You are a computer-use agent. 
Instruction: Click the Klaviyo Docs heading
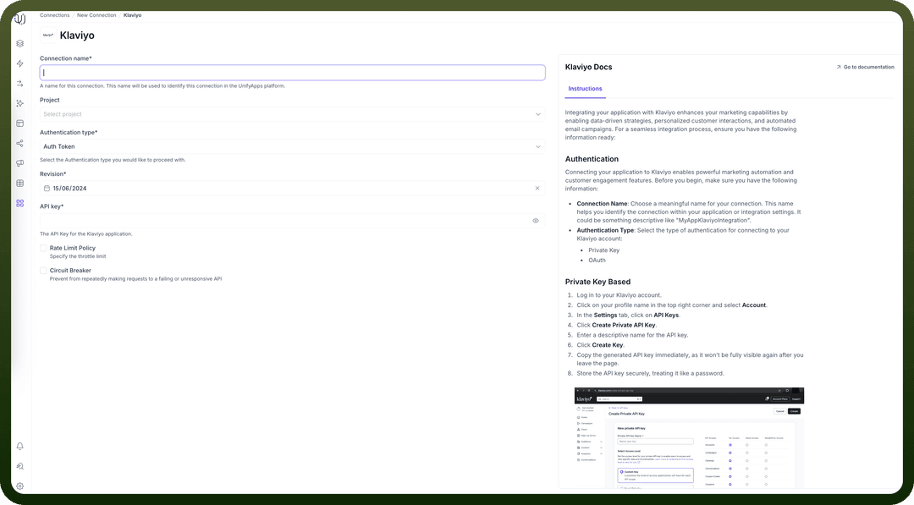pyautogui.click(x=589, y=67)
